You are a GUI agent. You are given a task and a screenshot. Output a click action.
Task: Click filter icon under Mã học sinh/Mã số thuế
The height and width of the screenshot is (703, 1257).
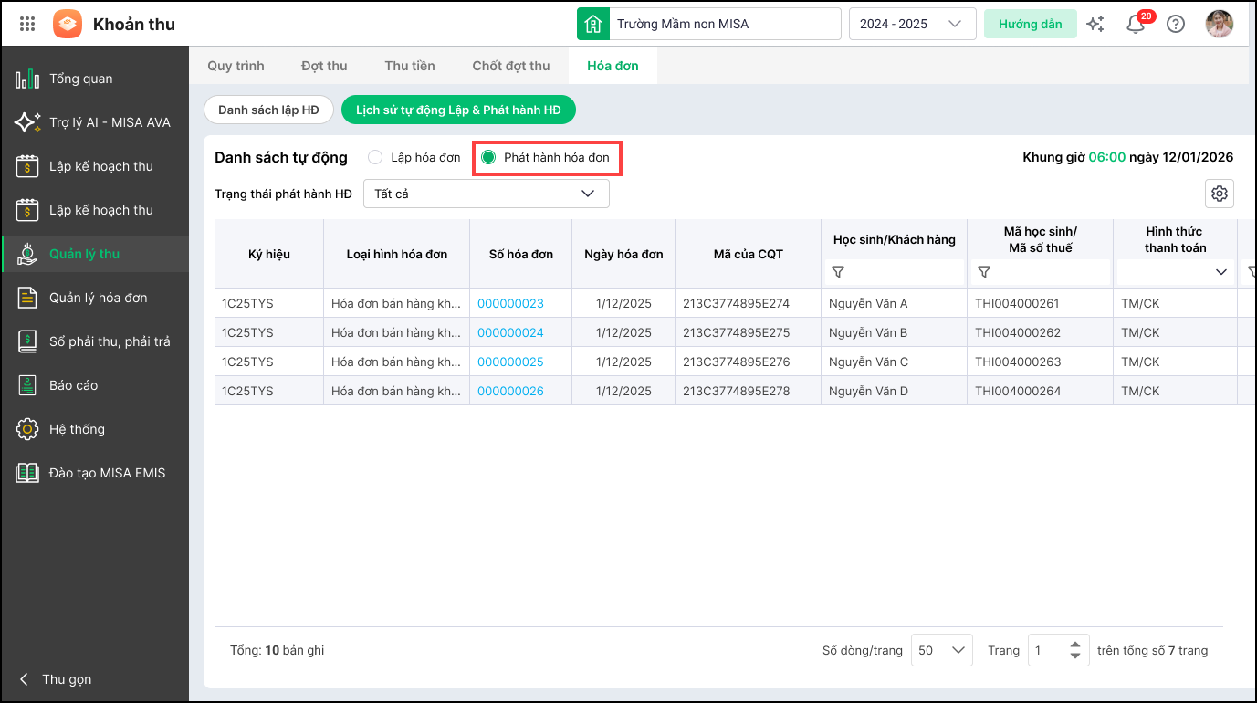click(x=984, y=272)
